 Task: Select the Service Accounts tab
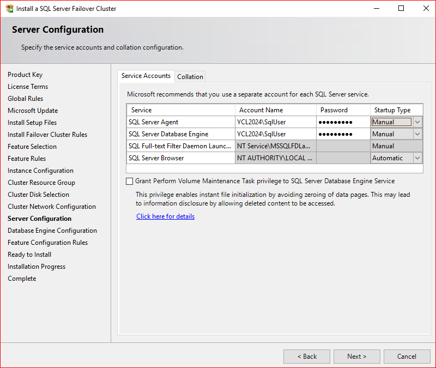pyautogui.click(x=146, y=76)
